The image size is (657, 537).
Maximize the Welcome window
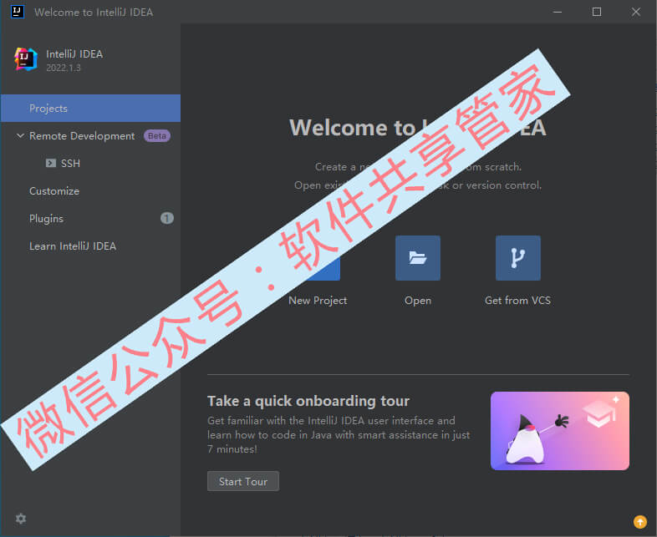pyautogui.click(x=597, y=12)
